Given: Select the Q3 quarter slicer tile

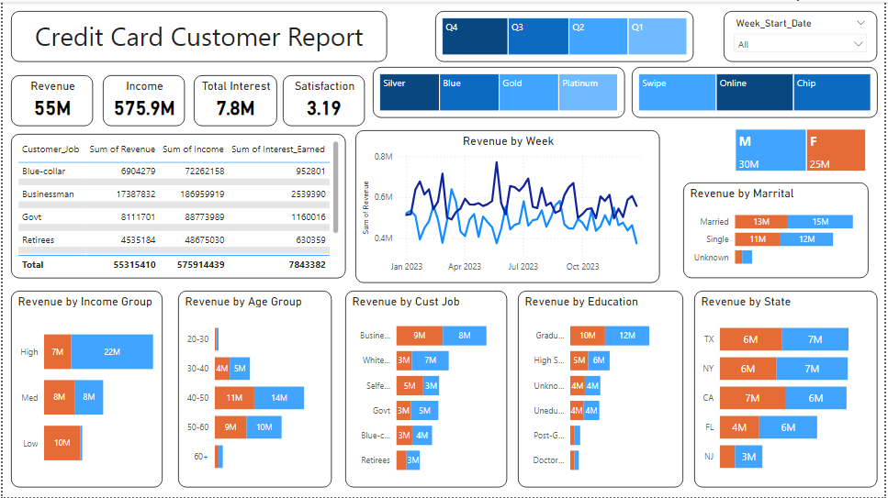Looking at the screenshot, I should point(538,37).
